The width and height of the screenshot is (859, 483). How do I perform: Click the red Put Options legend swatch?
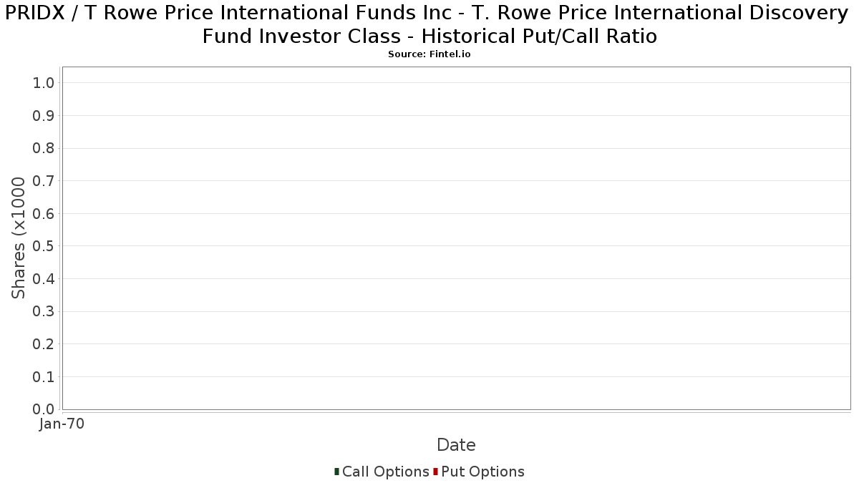435,472
